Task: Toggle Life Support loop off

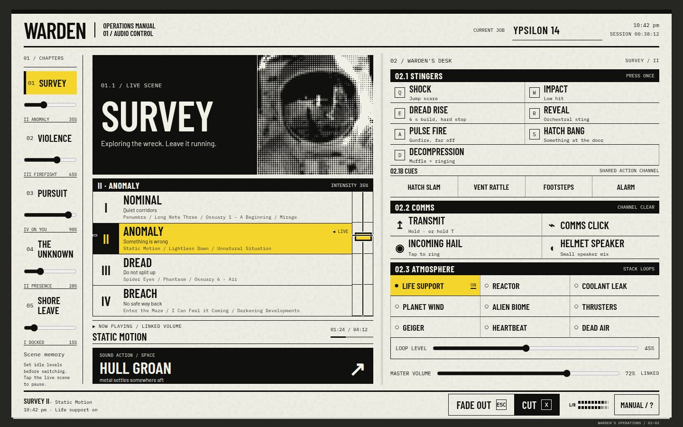Action: [435, 286]
